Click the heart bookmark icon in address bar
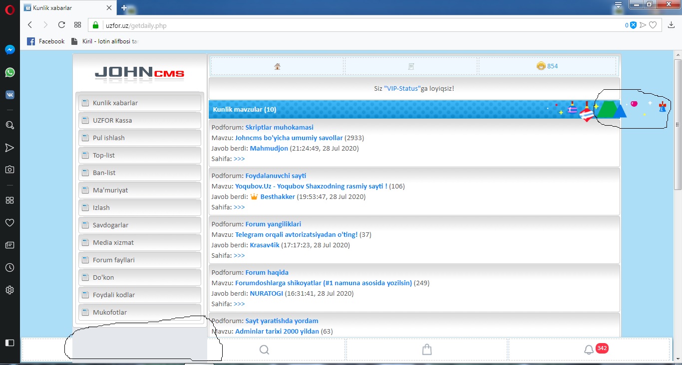 653,25
